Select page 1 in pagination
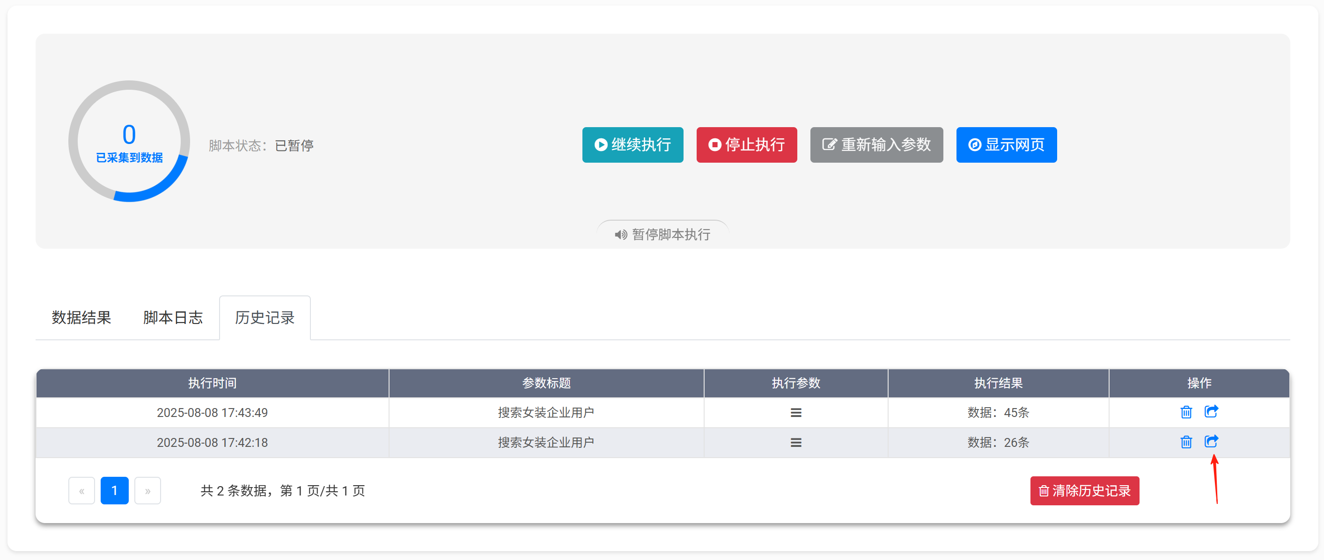This screenshot has height=560, width=1324. coord(115,491)
